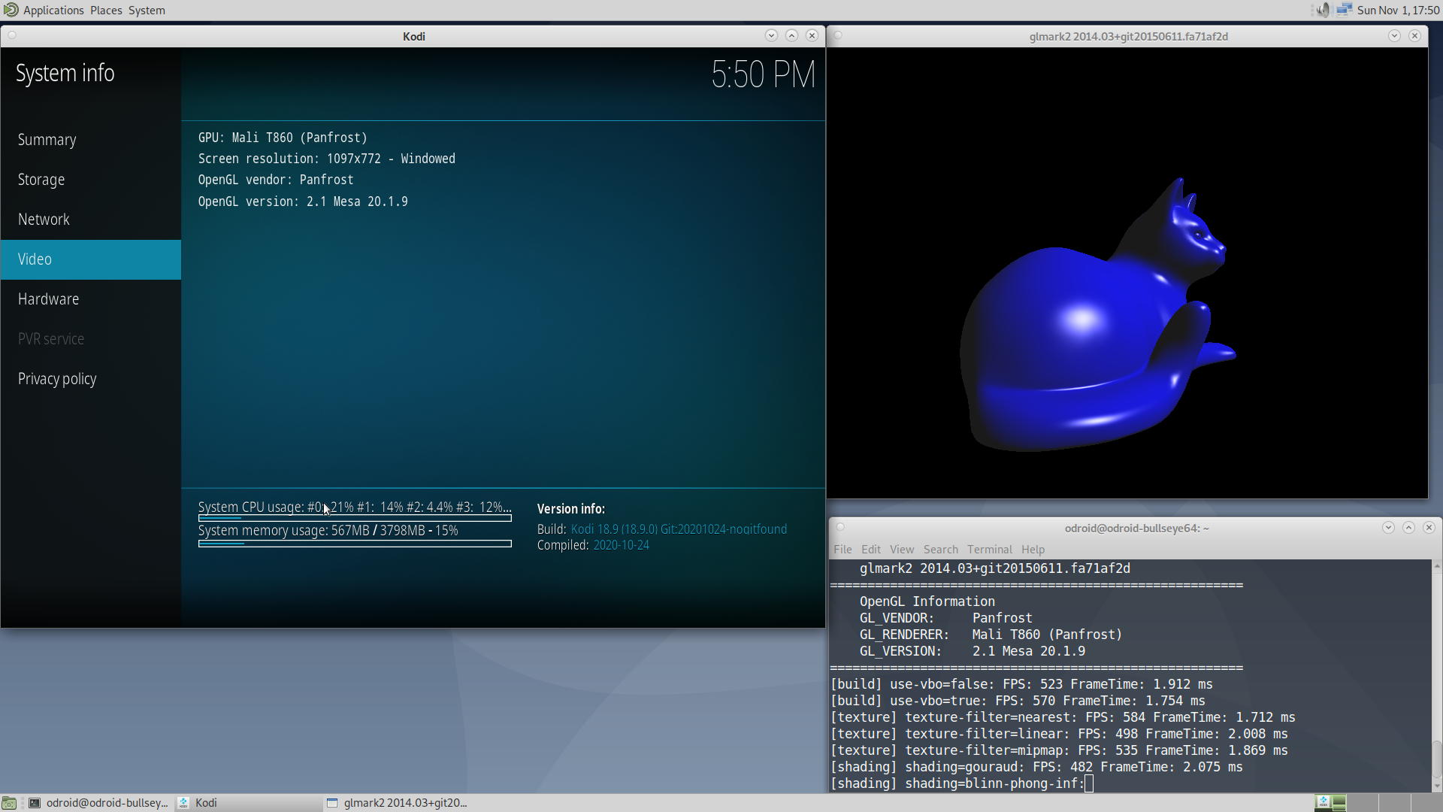Screen dimensions: 1443x812
Task: Click the OpenGL version: 2.1 Mesa line in Kodi
Action: point(303,201)
